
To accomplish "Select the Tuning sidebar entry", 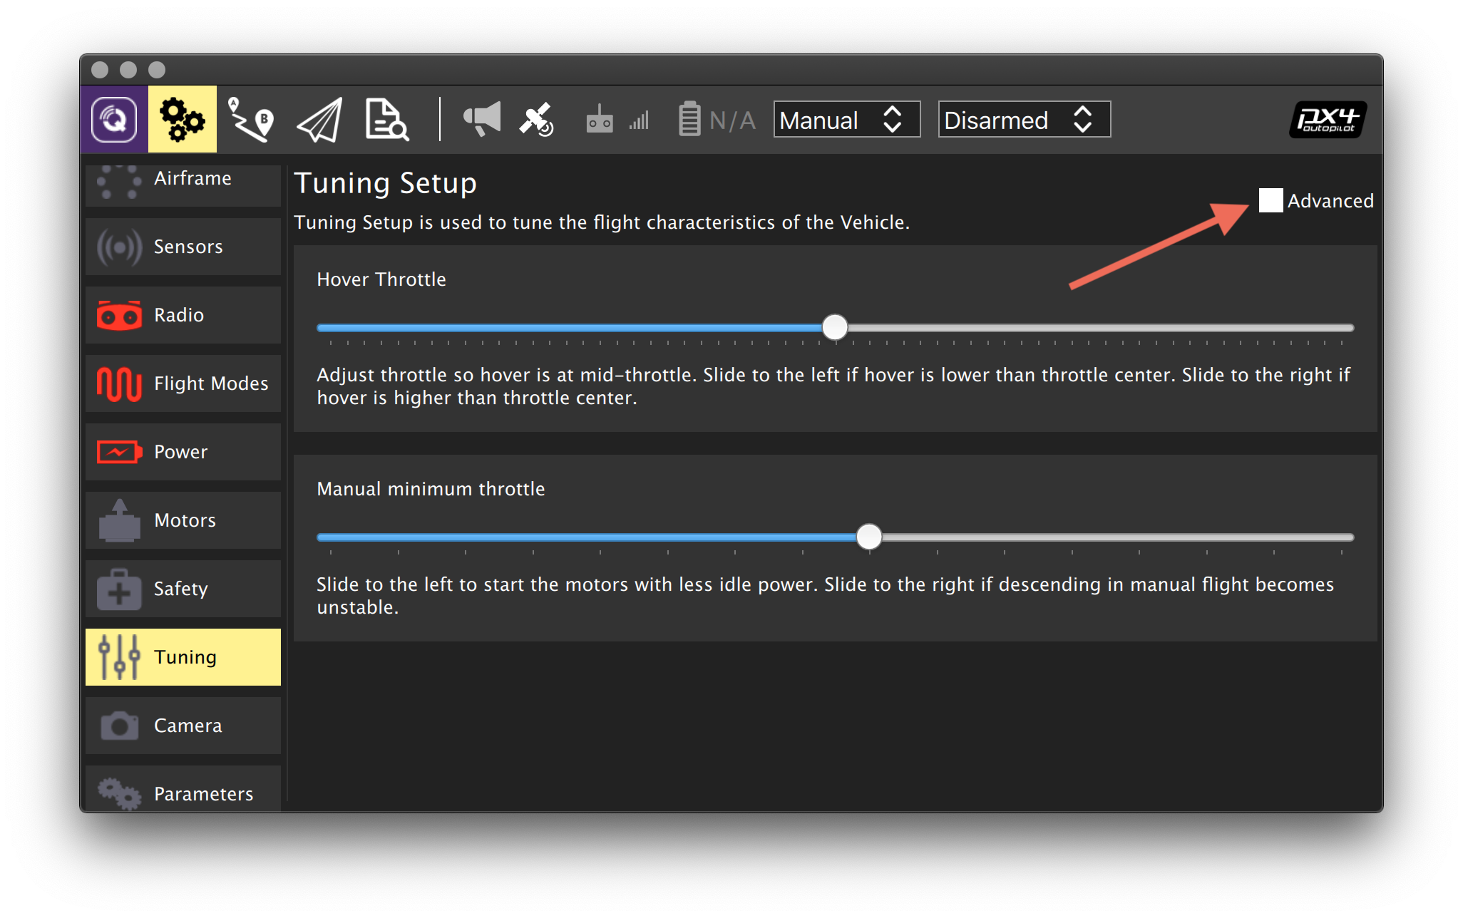I will click(x=183, y=656).
